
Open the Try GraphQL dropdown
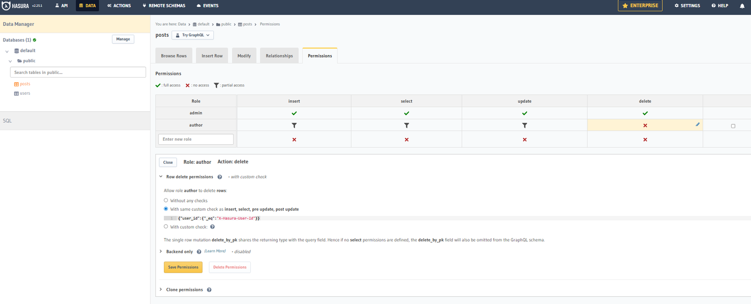(193, 35)
